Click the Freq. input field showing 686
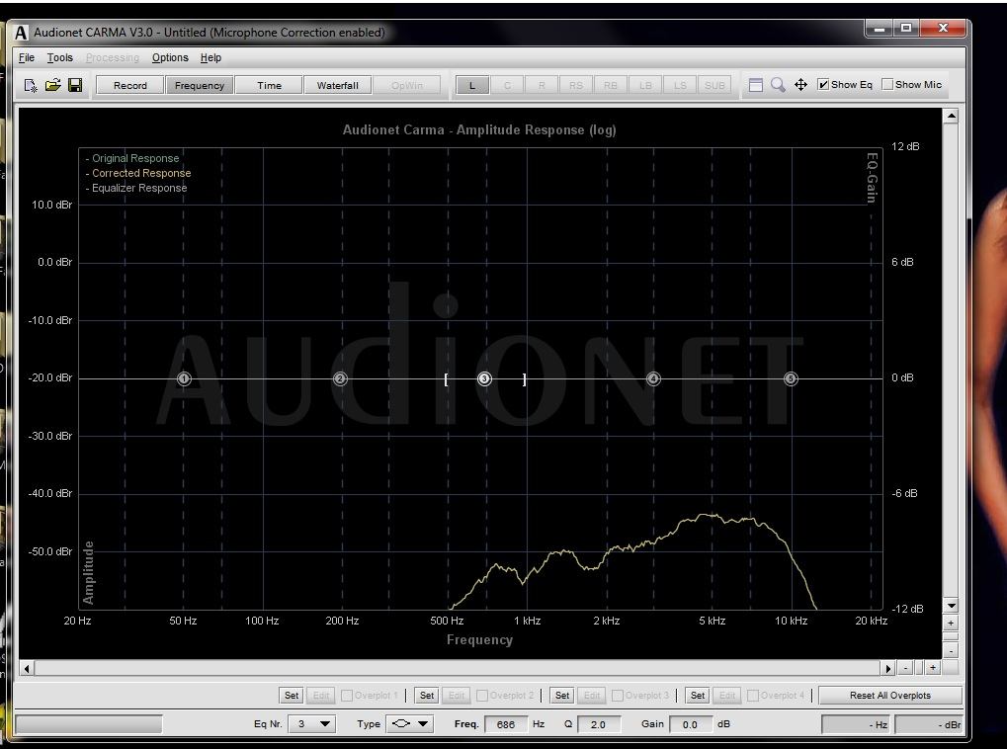Screen dimensions: 1007x749 pyautogui.click(x=506, y=724)
